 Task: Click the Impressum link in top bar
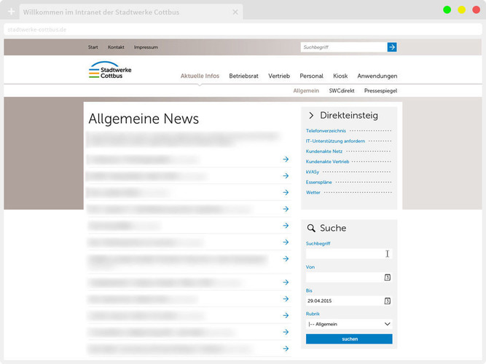[146, 47]
